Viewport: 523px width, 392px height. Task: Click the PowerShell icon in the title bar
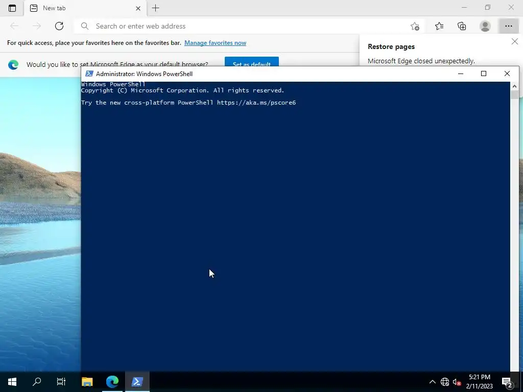point(89,73)
